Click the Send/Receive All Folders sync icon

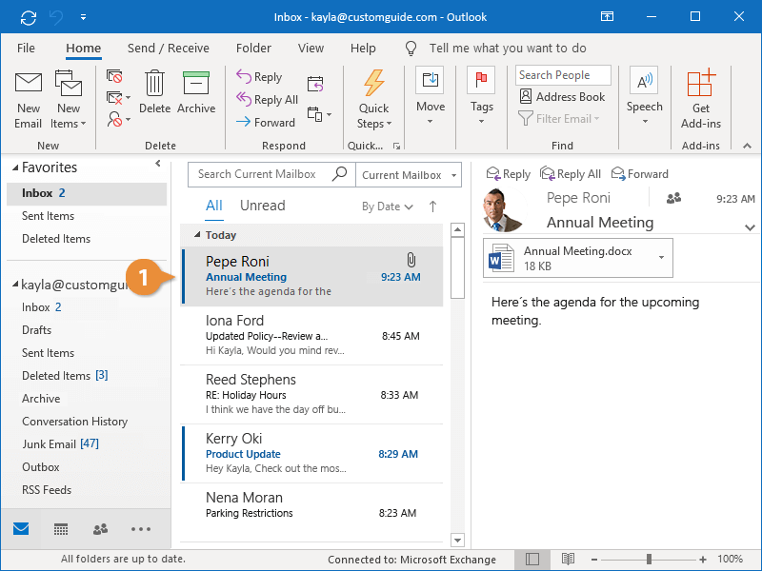[29, 17]
